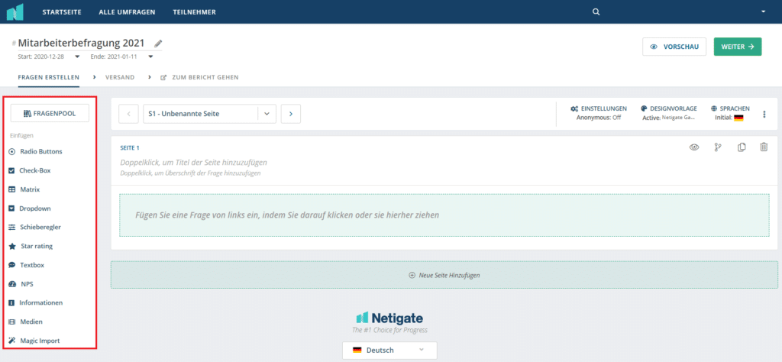Open page logic branching icon
Screen dimensions: 782x362
[x=717, y=147]
